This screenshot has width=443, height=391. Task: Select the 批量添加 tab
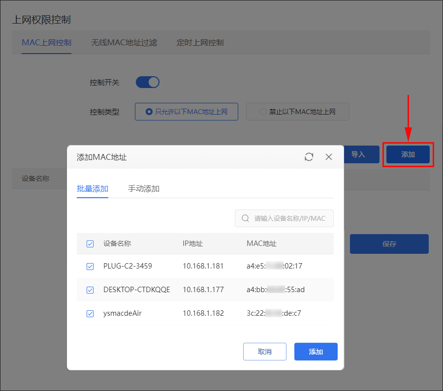click(x=93, y=189)
